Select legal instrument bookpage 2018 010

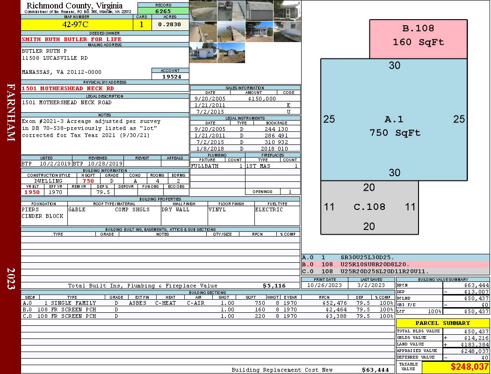274,149
